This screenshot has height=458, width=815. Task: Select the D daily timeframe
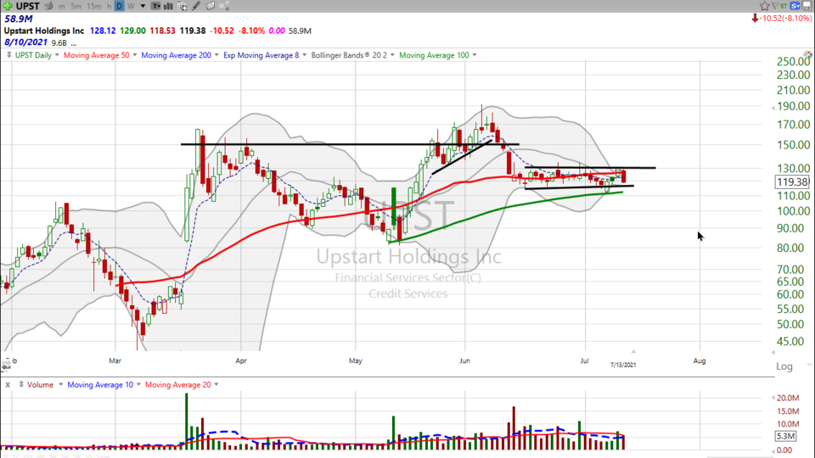pos(119,6)
